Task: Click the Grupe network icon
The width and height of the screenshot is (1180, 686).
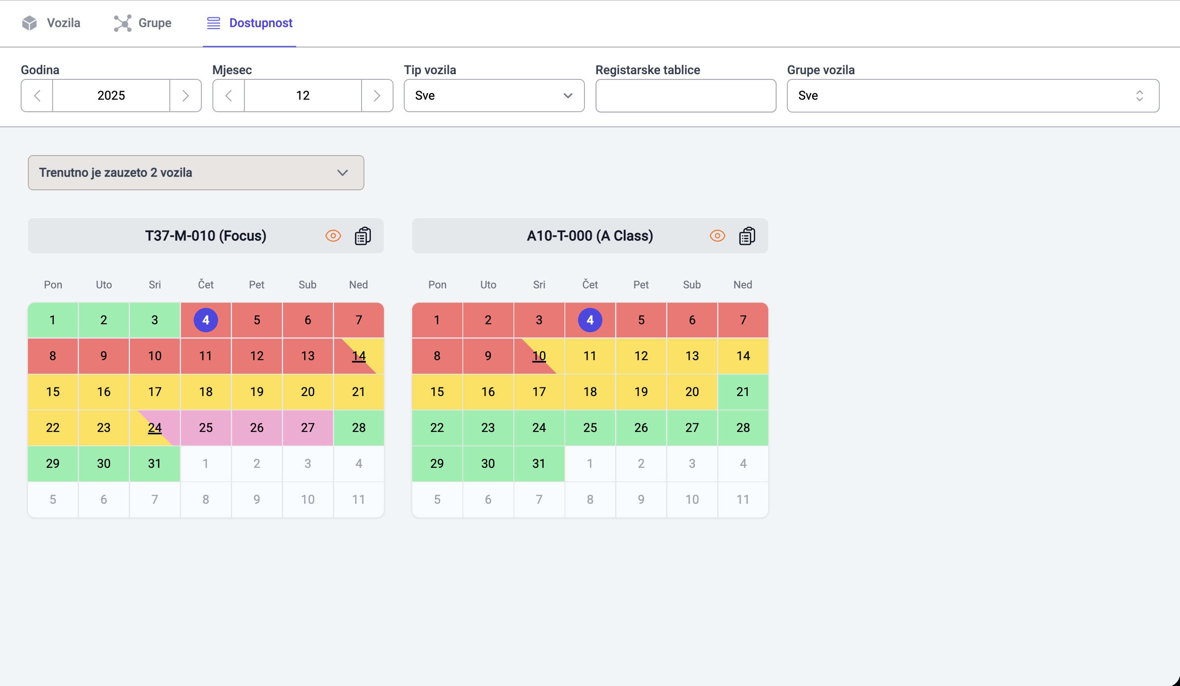Action: pyautogui.click(x=123, y=23)
